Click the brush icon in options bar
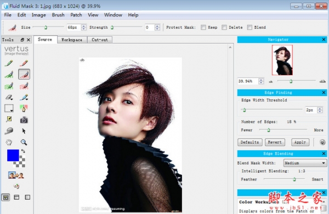This screenshot has width=329, height=214. tap(13, 27)
